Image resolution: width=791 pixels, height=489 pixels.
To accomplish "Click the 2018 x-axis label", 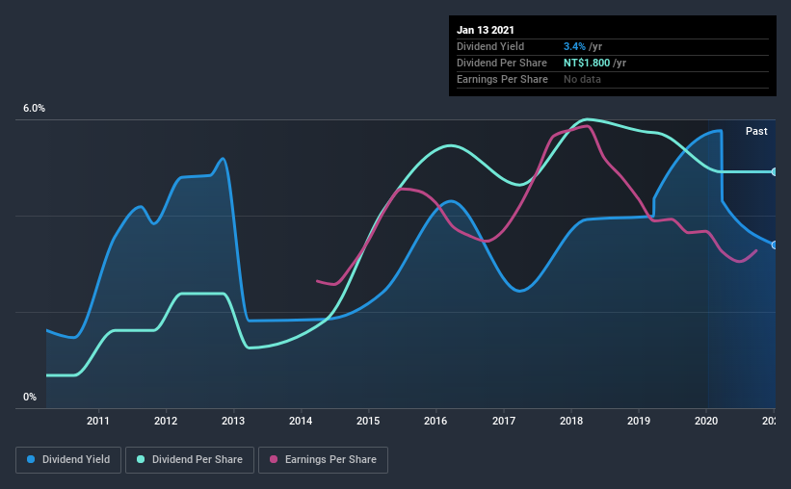I will point(571,421).
